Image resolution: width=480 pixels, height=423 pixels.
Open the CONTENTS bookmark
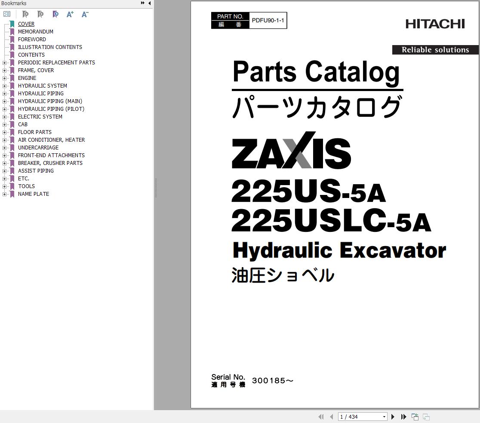[31, 55]
